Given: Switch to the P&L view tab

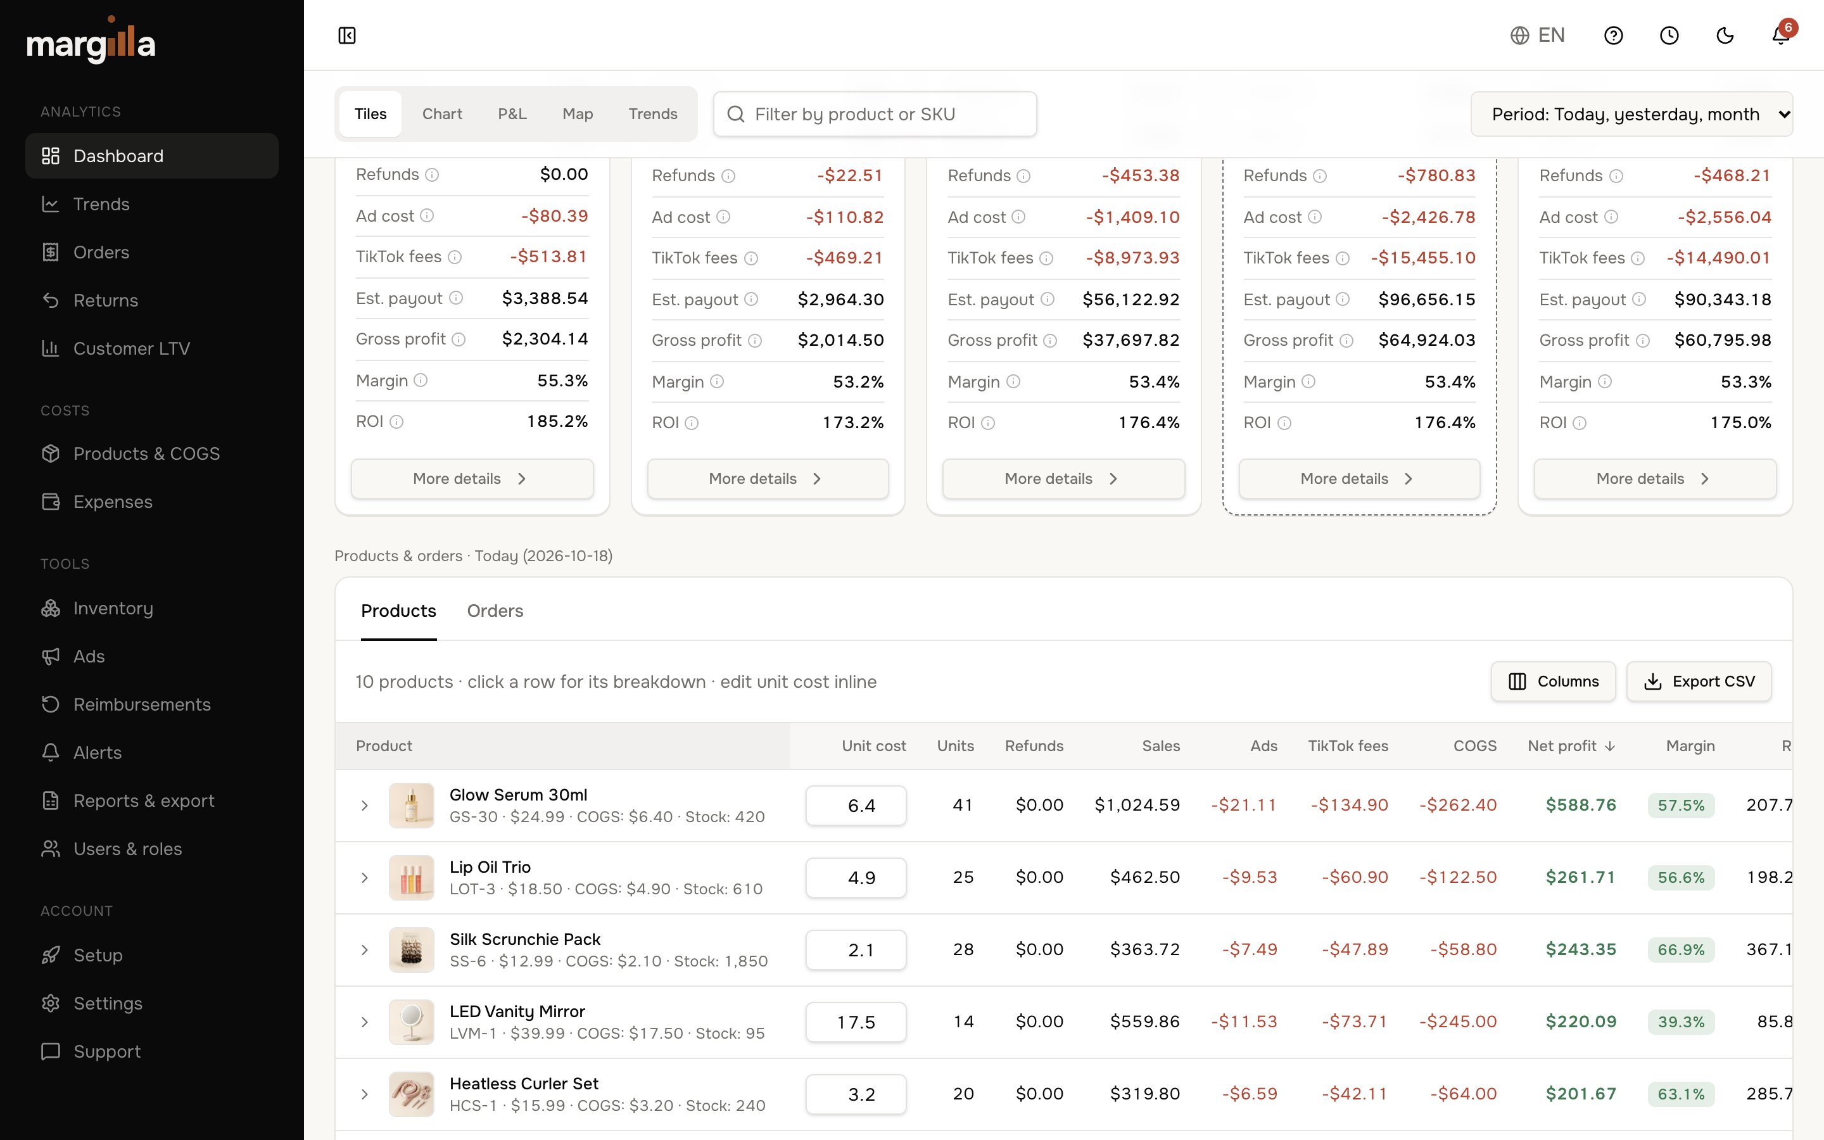Looking at the screenshot, I should 512,114.
